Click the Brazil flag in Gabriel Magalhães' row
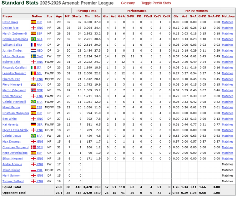237x197 pixels. (x=33, y=39)
